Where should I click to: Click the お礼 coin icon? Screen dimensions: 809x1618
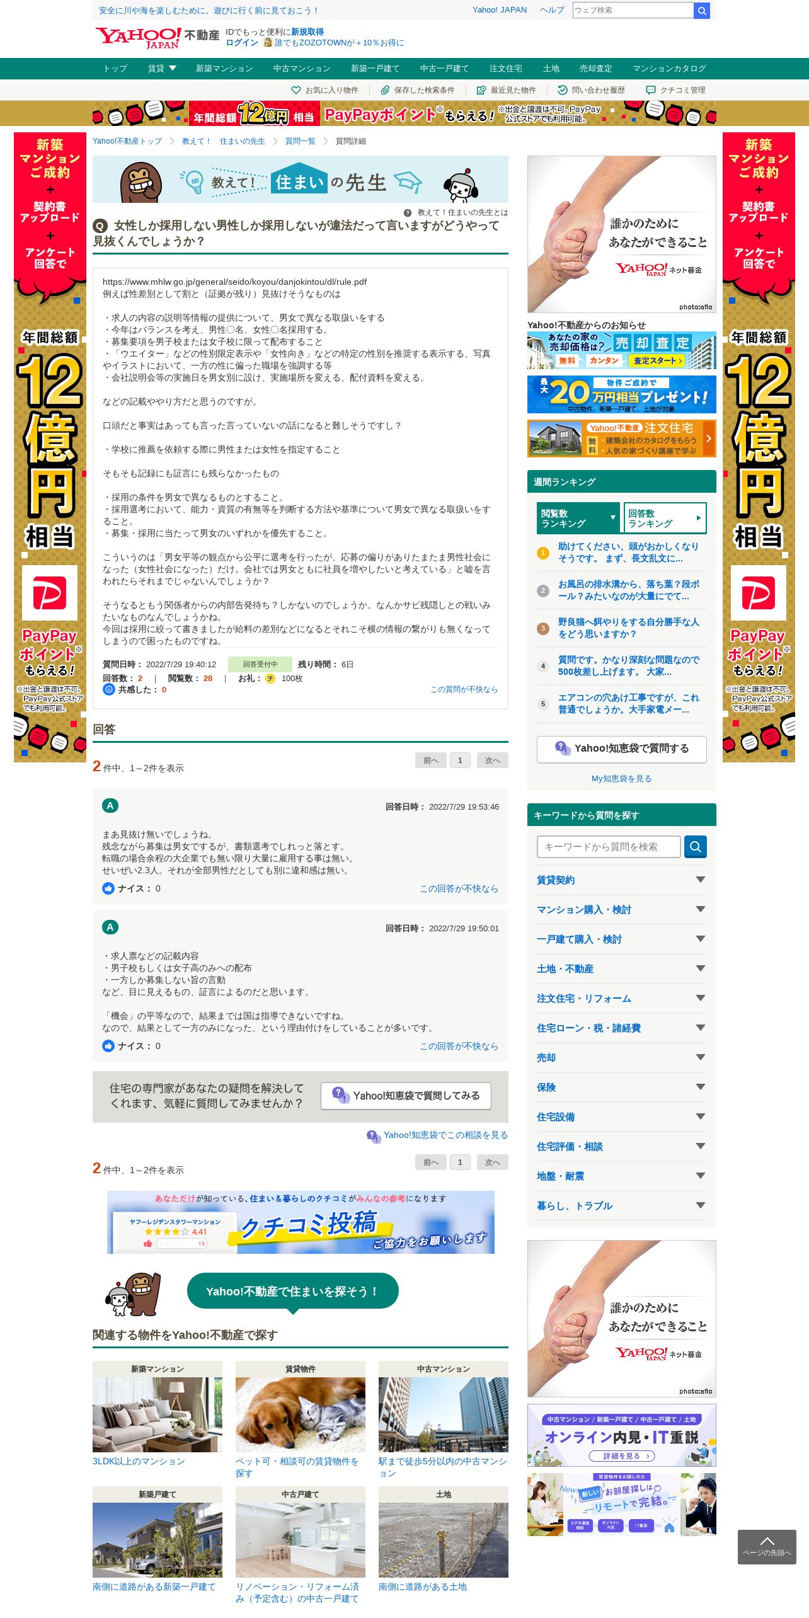pos(270,679)
